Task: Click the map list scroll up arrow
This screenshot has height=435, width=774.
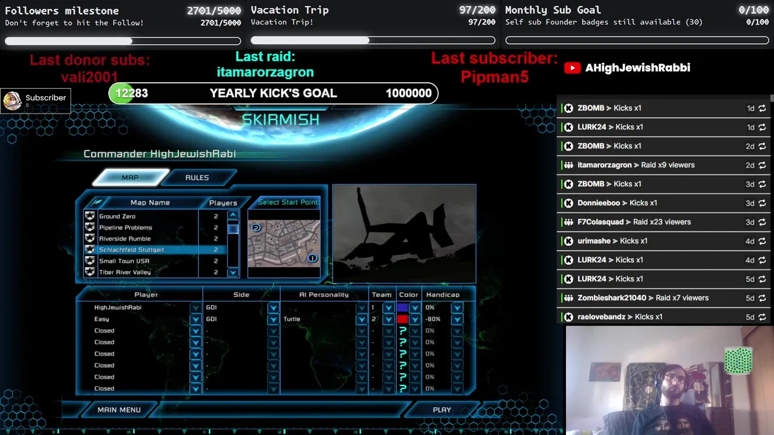Action: tap(233, 215)
